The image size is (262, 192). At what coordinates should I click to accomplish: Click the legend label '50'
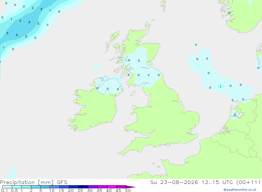[128, 190]
